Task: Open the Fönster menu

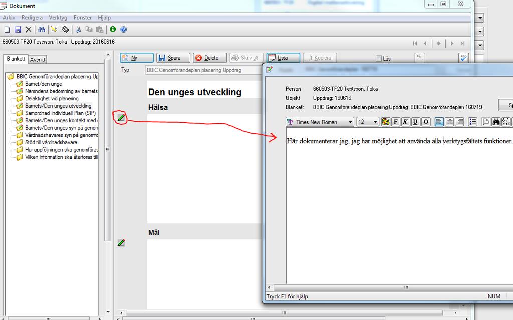Action: 83,18
